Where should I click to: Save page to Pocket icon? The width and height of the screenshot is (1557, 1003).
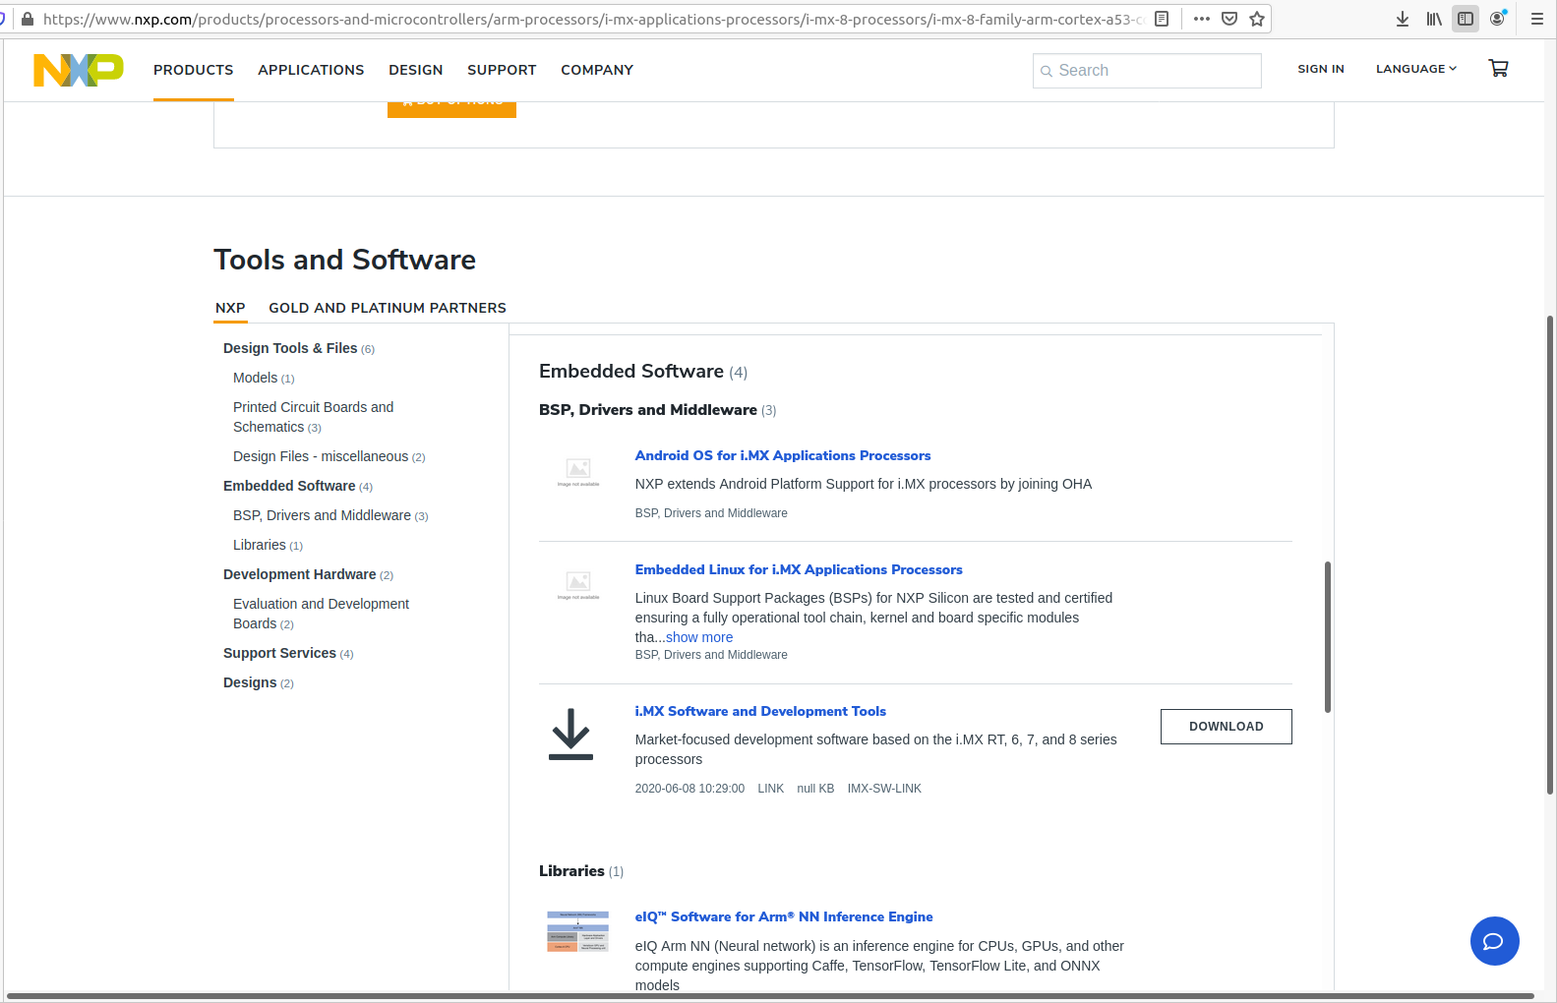pos(1228,19)
